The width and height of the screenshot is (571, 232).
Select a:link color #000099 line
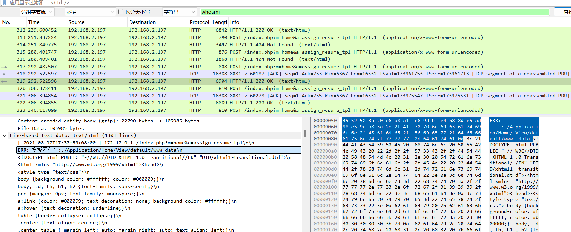click(127, 201)
